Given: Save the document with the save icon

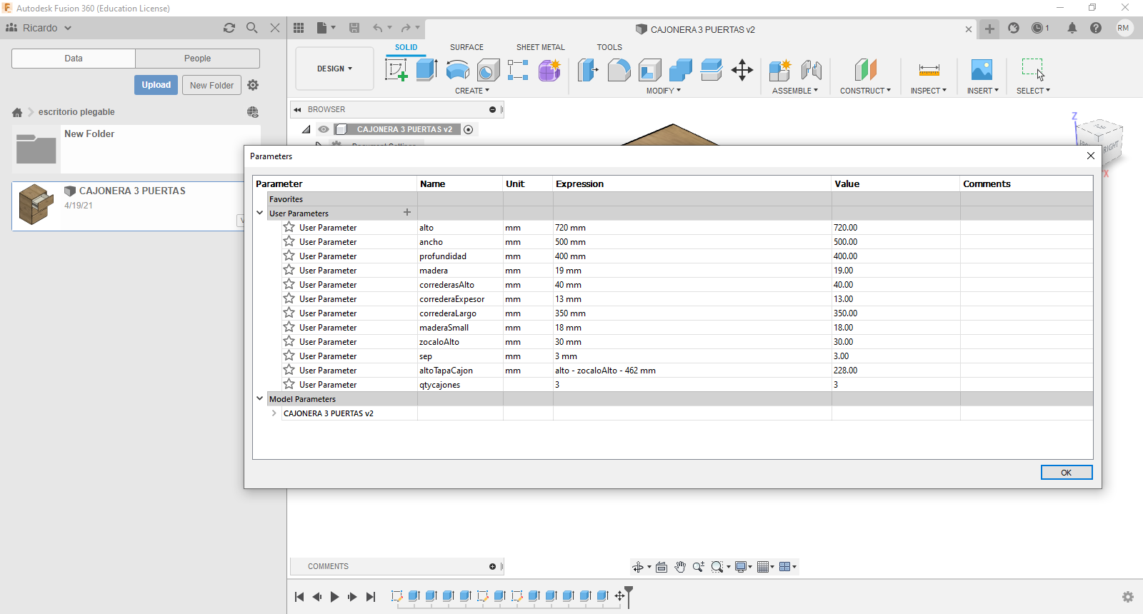Looking at the screenshot, I should (354, 28).
